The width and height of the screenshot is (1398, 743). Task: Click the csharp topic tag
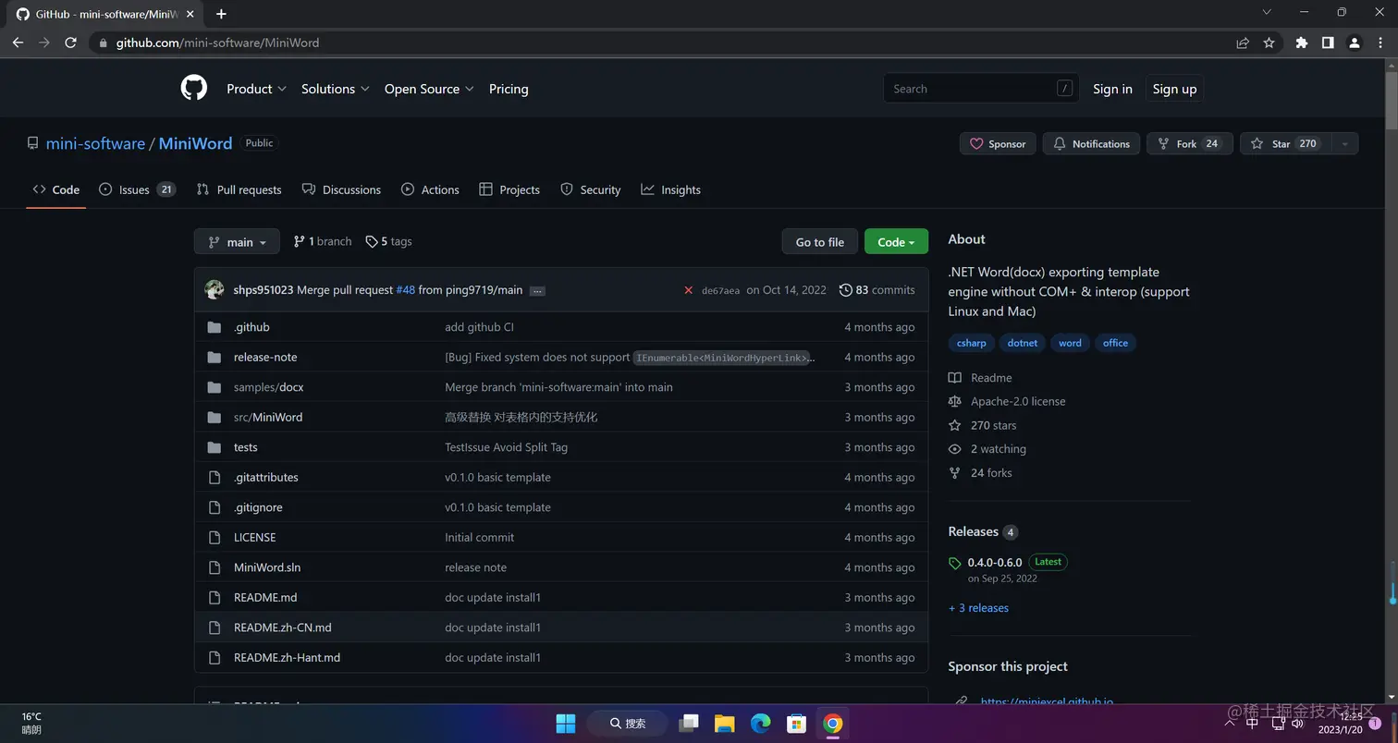click(971, 343)
